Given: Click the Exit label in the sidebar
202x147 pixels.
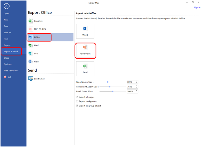Looking at the screenshot, I should coord(9,77).
